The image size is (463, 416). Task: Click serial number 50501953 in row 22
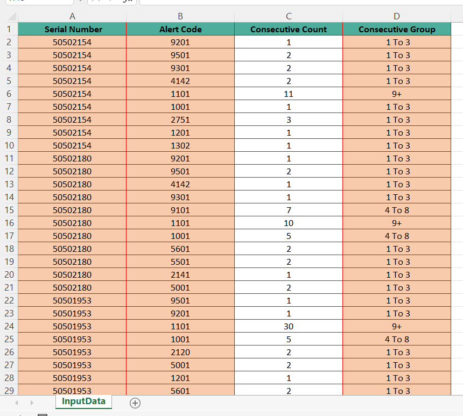[x=72, y=300]
